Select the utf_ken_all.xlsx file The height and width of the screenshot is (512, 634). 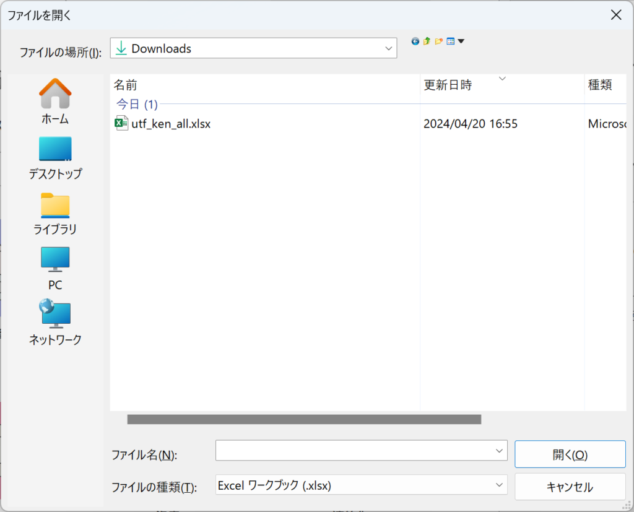click(x=171, y=124)
